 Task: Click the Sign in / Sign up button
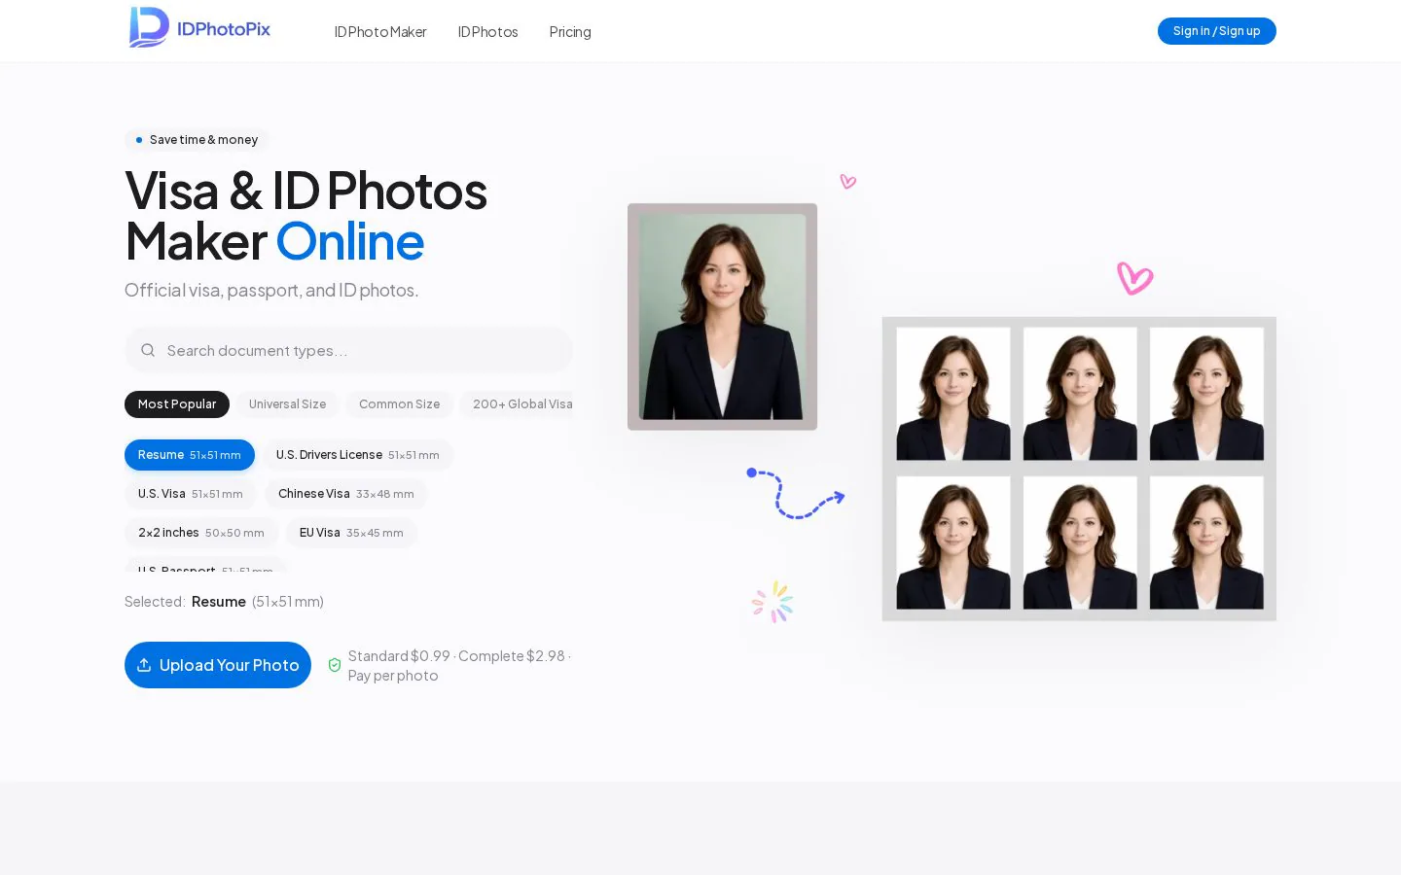pos(1216,31)
